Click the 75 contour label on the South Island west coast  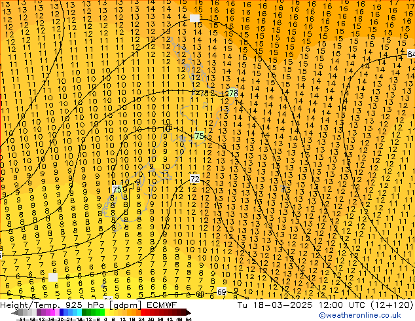pyautogui.click(x=117, y=189)
